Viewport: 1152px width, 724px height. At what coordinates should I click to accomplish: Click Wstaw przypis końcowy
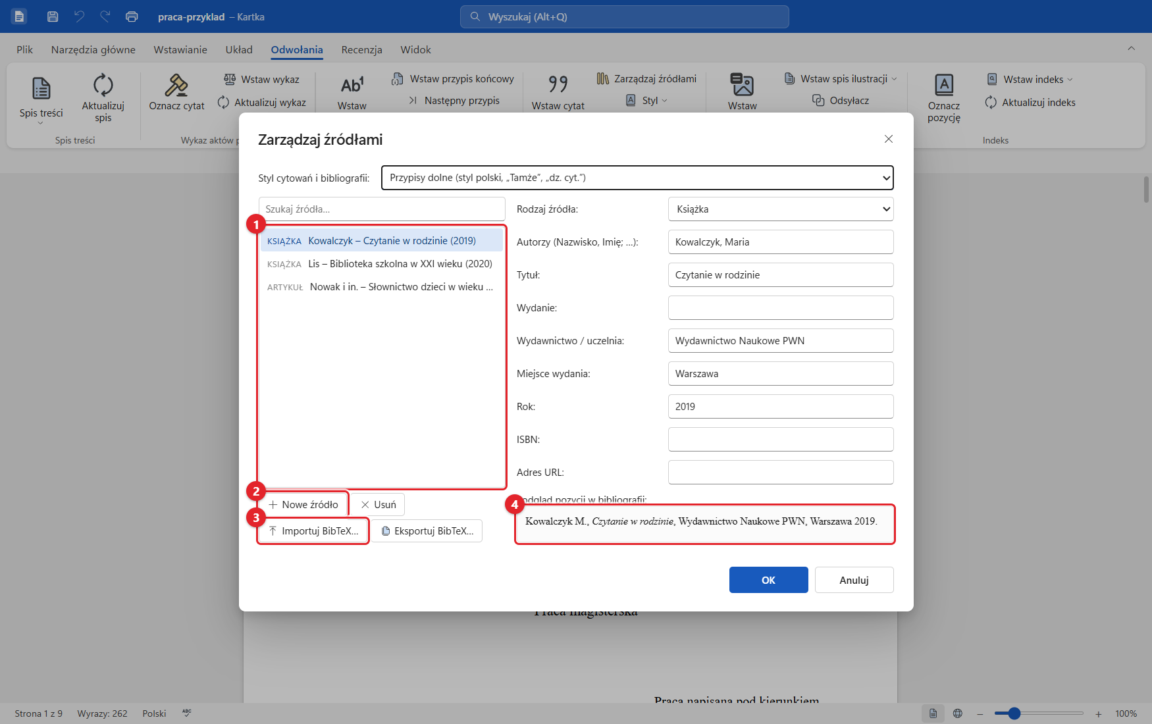pos(453,79)
